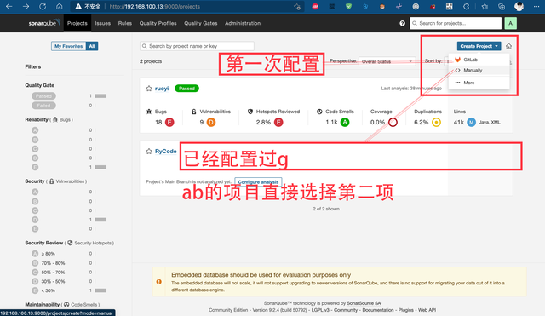Open the Documentation footer link

tap(378, 310)
